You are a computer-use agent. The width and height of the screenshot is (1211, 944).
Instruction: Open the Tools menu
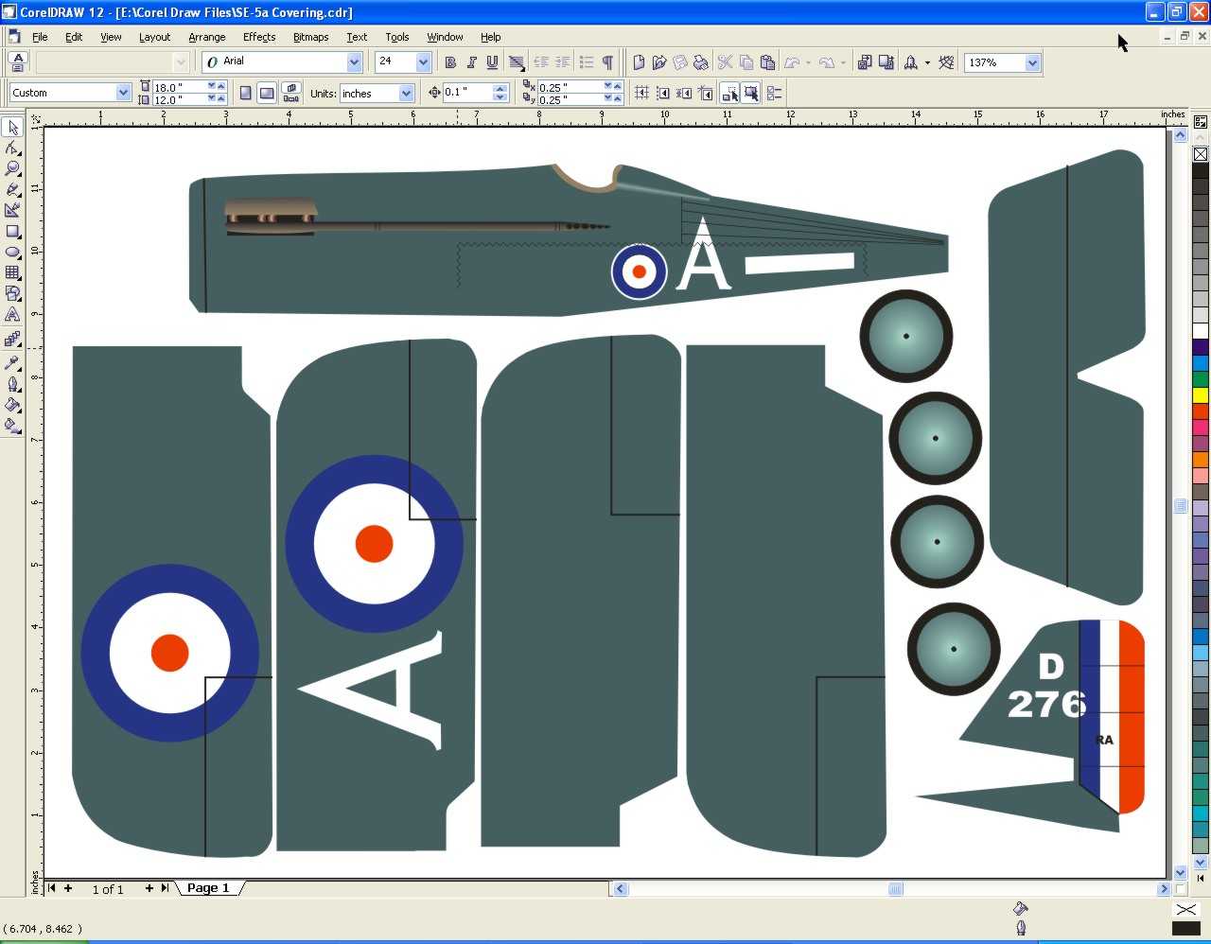click(396, 37)
